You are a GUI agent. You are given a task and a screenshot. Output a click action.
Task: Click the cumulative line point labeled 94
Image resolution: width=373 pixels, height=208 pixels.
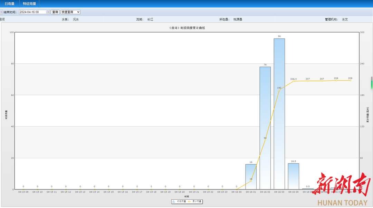pyautogui.click(x=265, y=140)
